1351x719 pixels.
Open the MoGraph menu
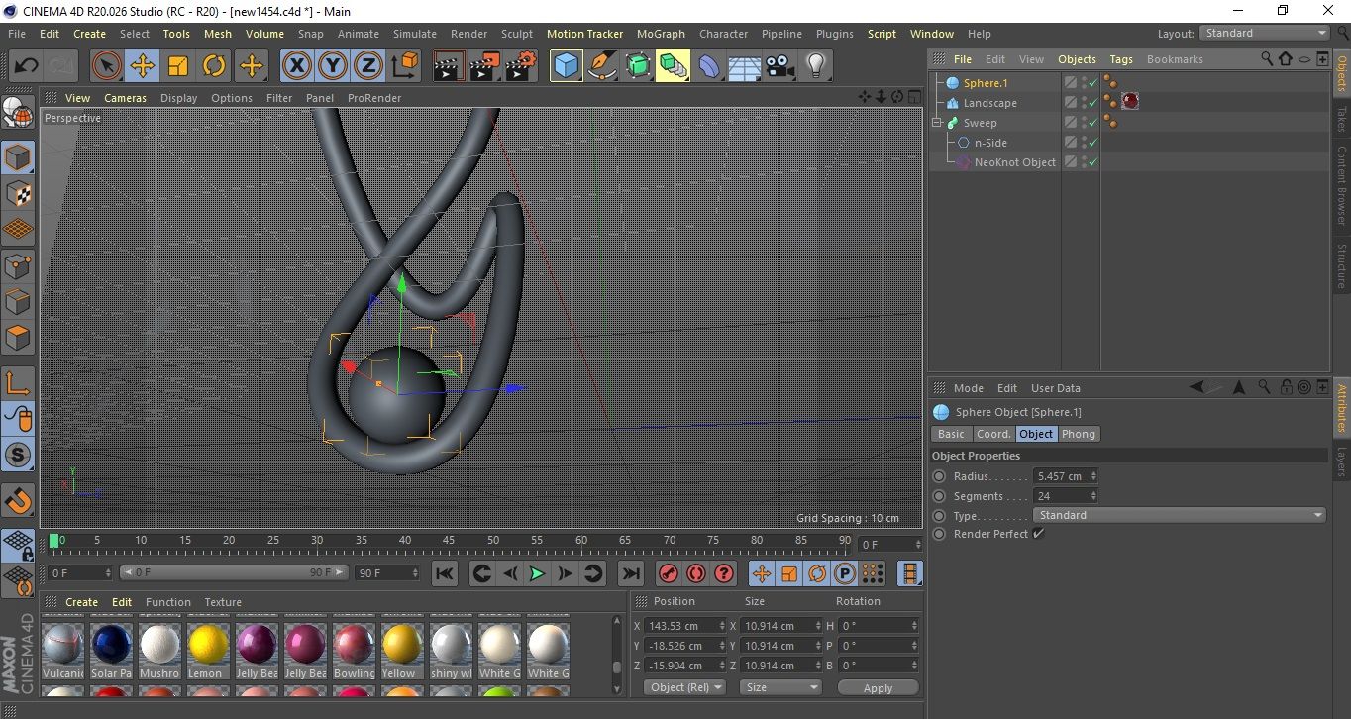pyautogui.click(x=661, y=34)
